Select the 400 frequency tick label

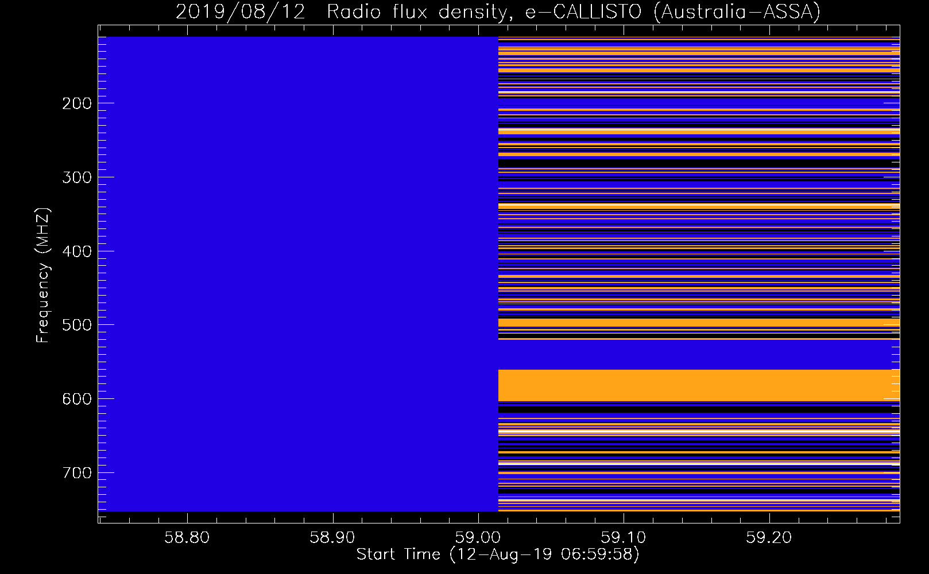(77, 251)
